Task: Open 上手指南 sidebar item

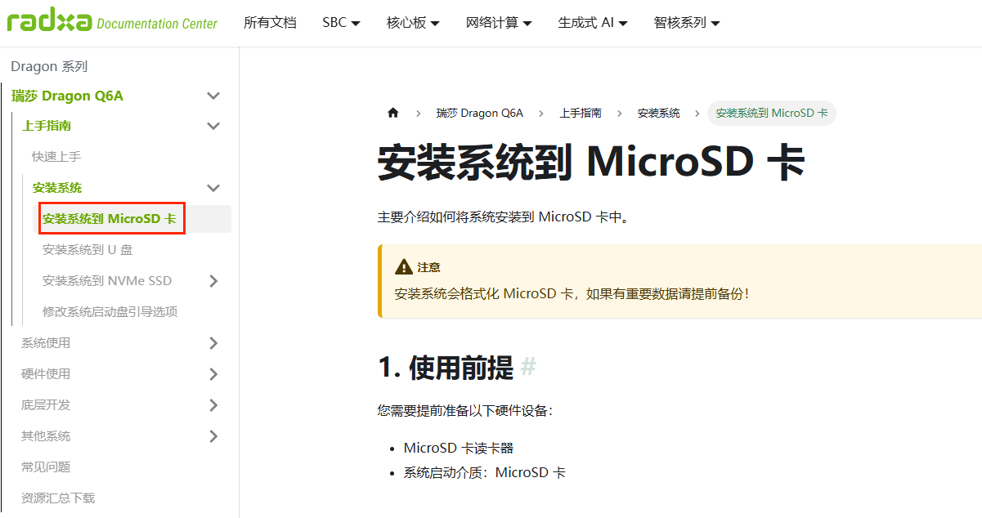Action: (x=47, y=126)
